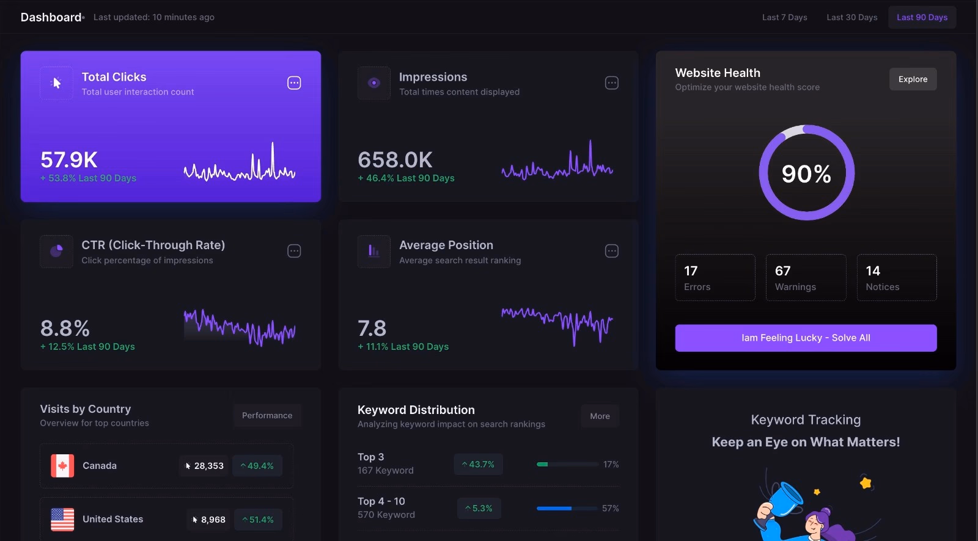
Task: Open the Impressions card options menu
Action: pyautogui.click(x=612, y=83)
